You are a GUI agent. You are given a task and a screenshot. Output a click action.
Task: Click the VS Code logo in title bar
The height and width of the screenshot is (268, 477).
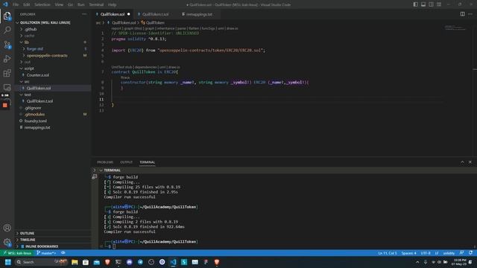[x=5, y=4]
